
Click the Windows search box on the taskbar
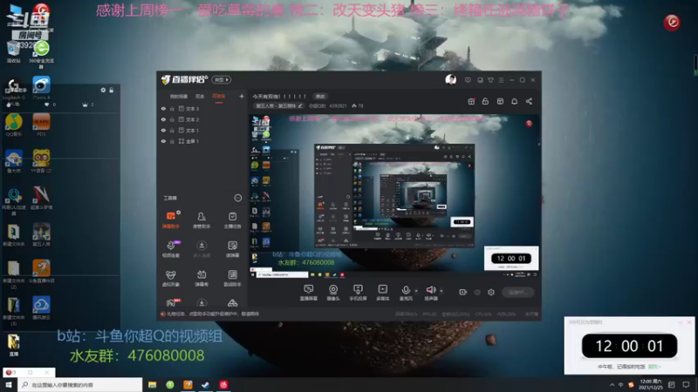[80, 384]
